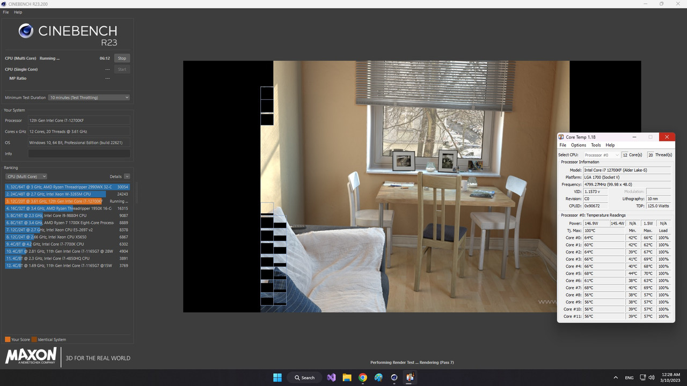Open the taskbar clock and date
The height and width of the screenshot is (386, 687).
click(x=671, y=377)
